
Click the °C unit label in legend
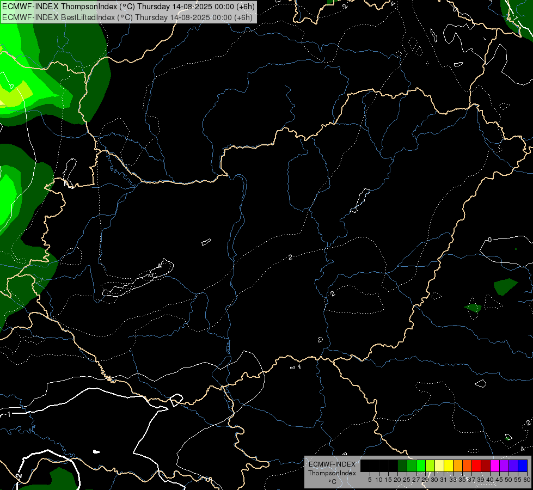point(333,482)
